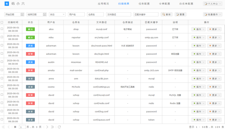Click the blue 误报 badge for austin

coord(31,62)
